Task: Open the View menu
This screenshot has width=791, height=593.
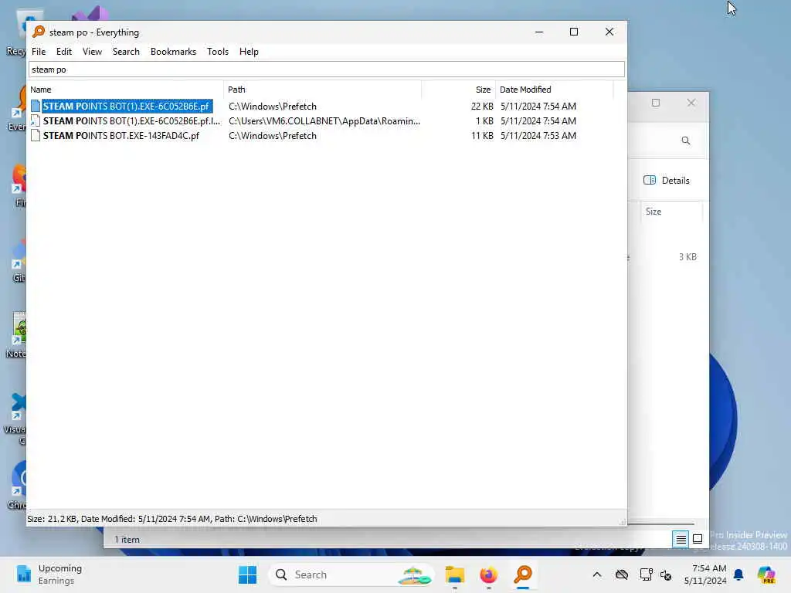Action: point(93,52)
